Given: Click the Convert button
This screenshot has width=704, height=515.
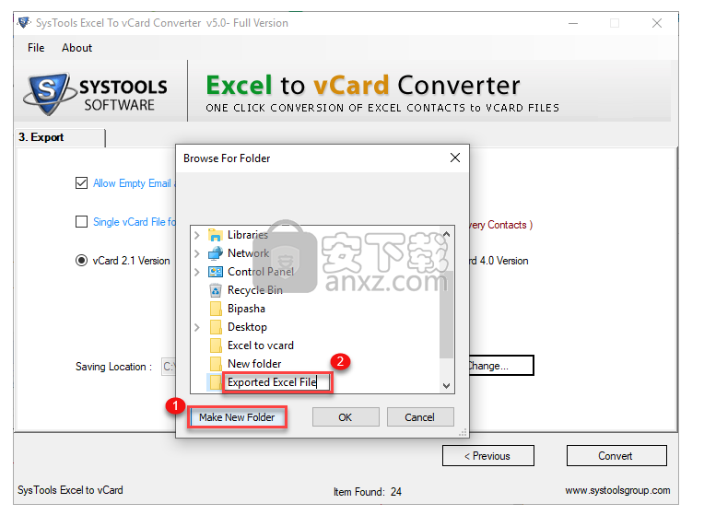Looking at the screenshot, I should pyautogui.click(x=616, y=456).
